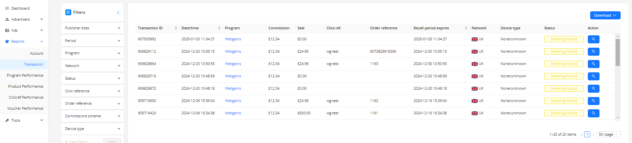
Task: Expand the Commissions scheme filter
Action: point(92,116)
